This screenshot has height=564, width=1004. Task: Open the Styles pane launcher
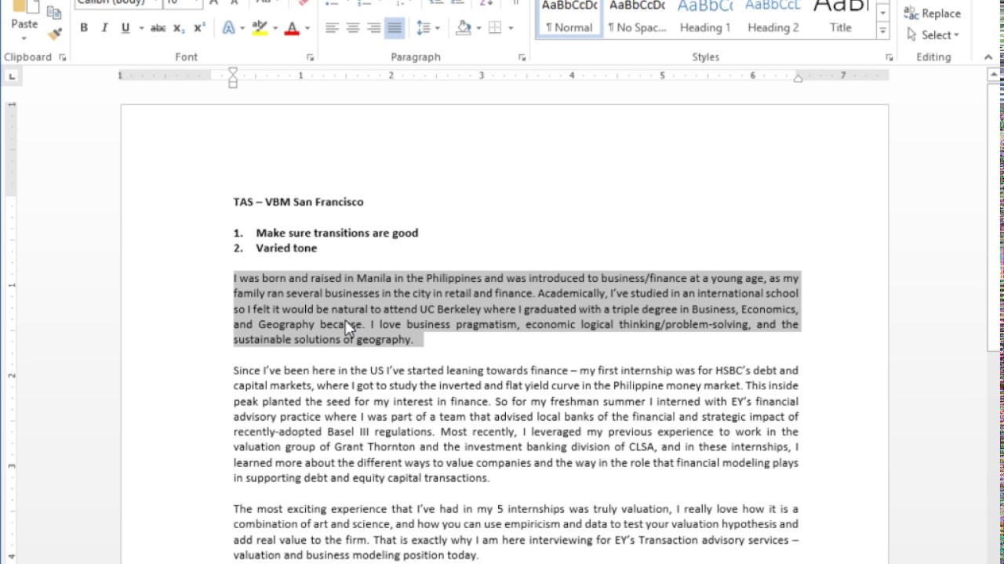pos(889,58)
